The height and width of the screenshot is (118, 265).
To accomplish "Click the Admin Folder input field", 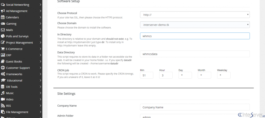I will tap(195, 116).
